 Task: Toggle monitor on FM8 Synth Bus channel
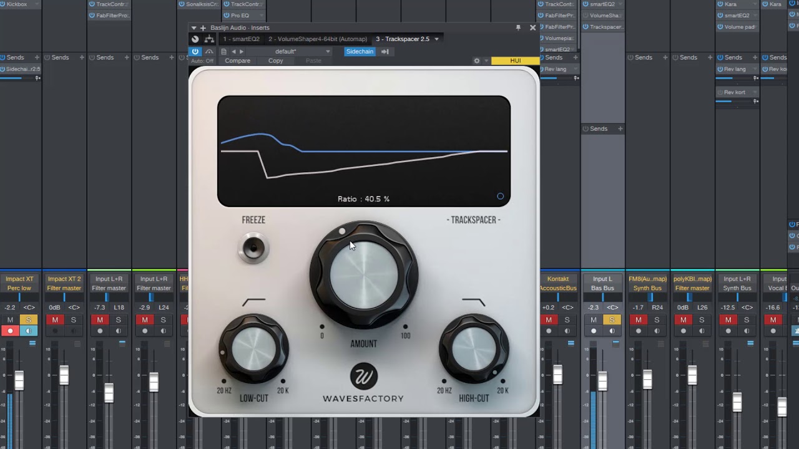[657, 331]
